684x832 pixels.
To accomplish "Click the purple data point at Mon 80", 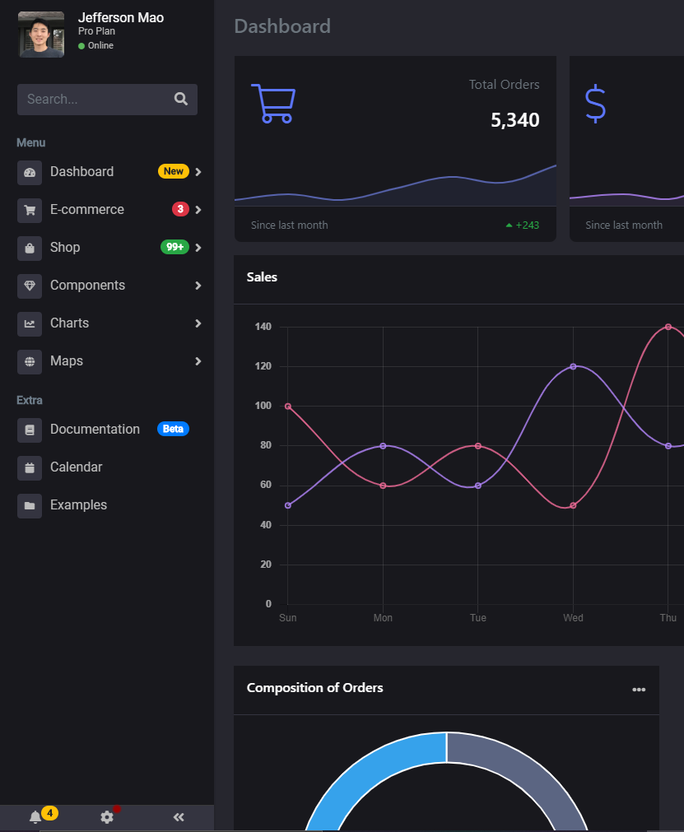I will tap(383, 446).
